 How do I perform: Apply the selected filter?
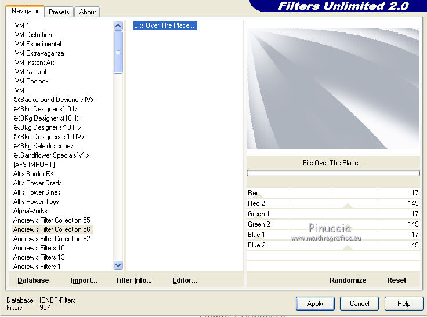(315, 304)
